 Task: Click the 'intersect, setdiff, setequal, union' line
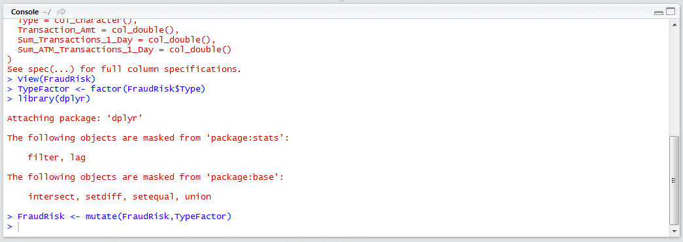coord(120,197)
